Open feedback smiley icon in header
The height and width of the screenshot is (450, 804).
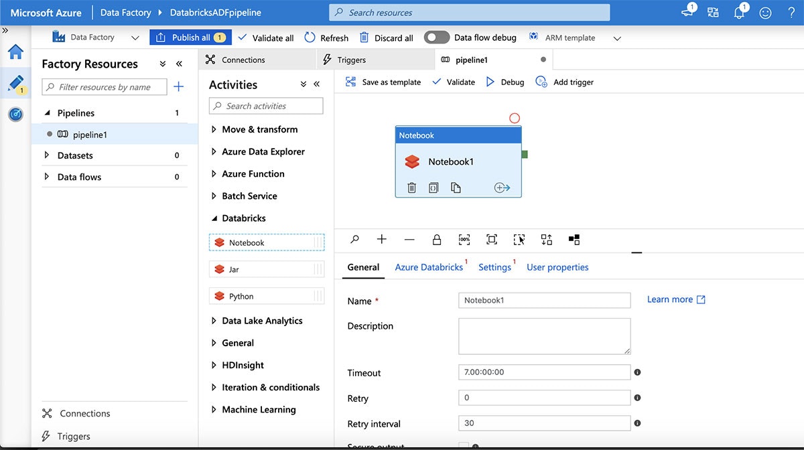(x=765, y=13)
